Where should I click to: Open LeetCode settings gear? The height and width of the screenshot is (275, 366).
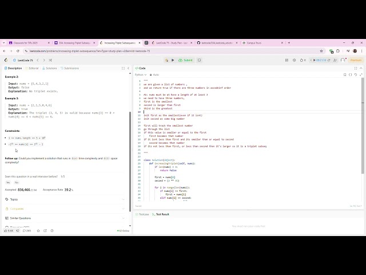pyautogui.click(x=294, y=60)
